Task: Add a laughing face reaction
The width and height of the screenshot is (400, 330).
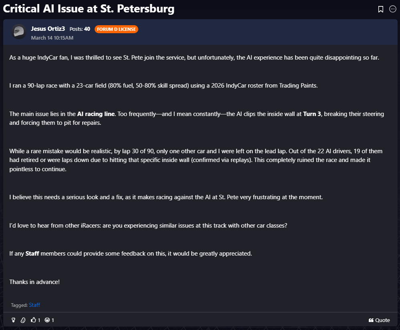Action: tap(47, 320)
